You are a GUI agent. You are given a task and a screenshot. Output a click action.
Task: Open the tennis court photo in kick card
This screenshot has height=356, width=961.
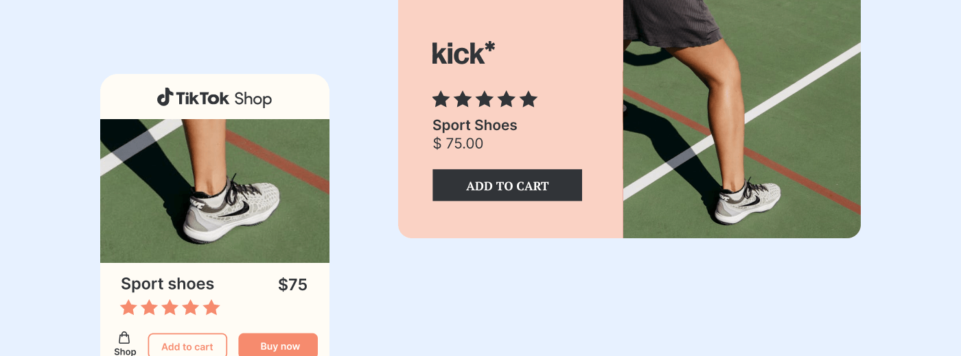tap(741, 119)
